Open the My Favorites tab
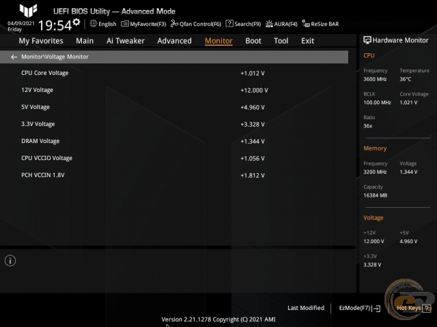 pyautogui.click(x=41, y=41)
